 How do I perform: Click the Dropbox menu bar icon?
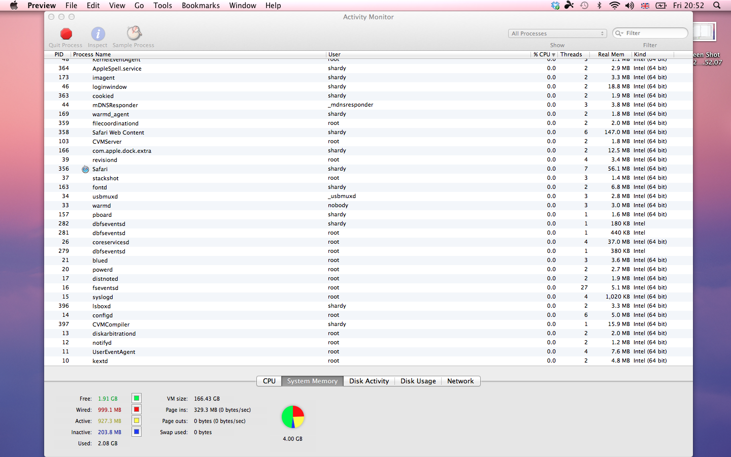click(555, 6)
